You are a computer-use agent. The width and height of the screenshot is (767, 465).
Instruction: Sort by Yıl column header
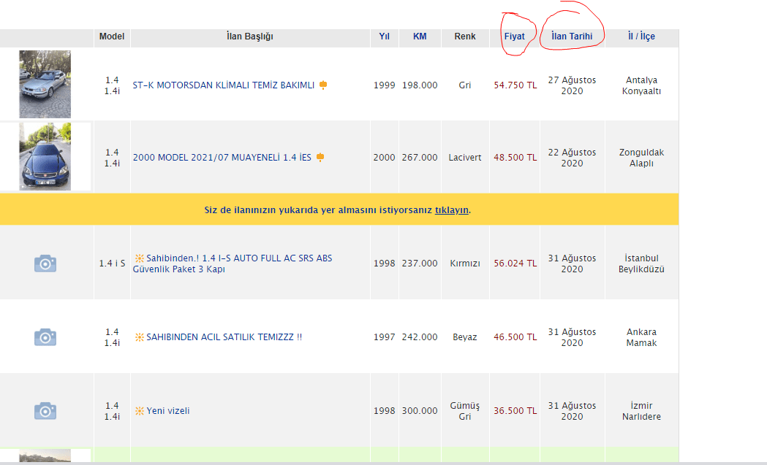click(x=384, y=36)
